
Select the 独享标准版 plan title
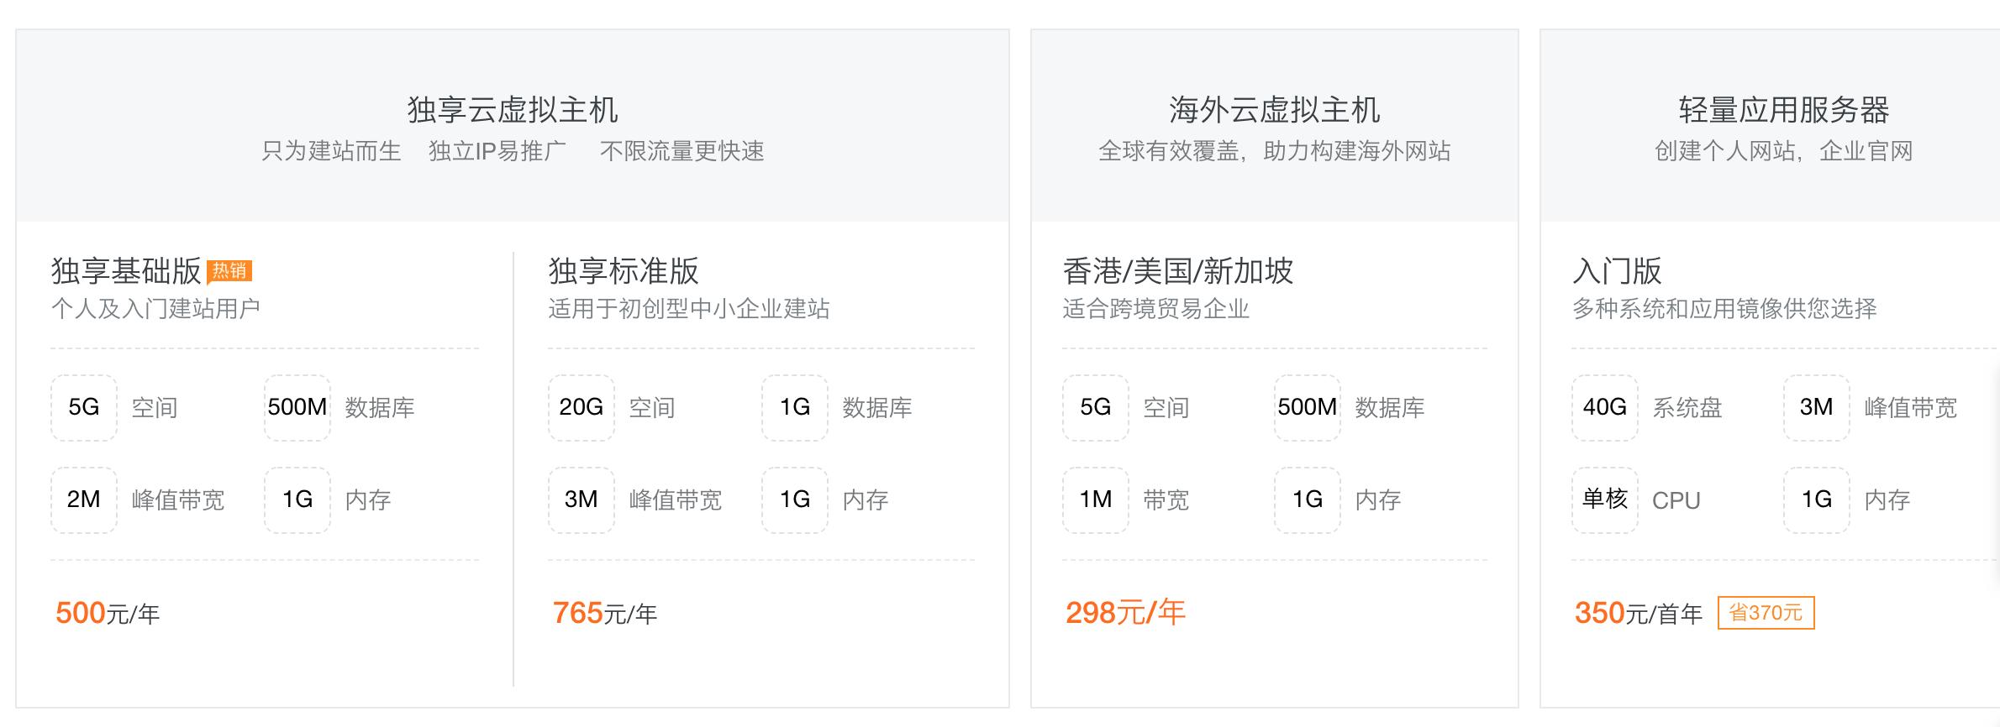(624, 270)
